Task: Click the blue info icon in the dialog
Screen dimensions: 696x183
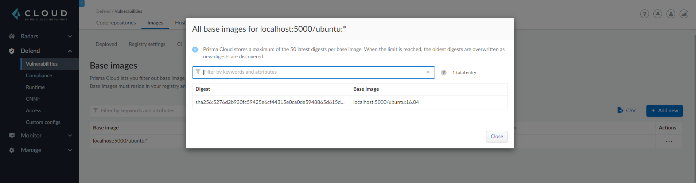Action: (195, 50)
